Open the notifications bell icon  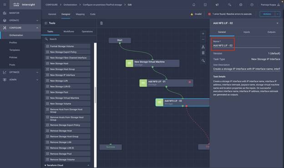pos(194,5)
